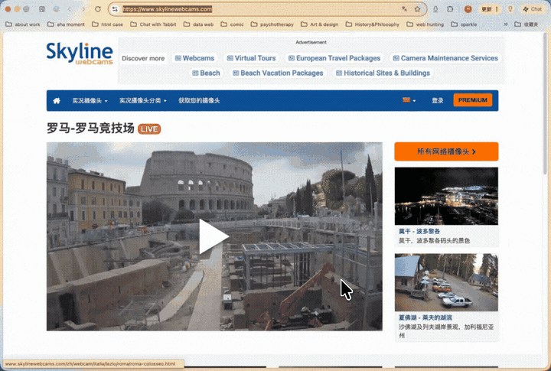Open the European Travel Packages ad link
Image resolution: width=551 pixels, height=371 pixels.
point(334,58)
